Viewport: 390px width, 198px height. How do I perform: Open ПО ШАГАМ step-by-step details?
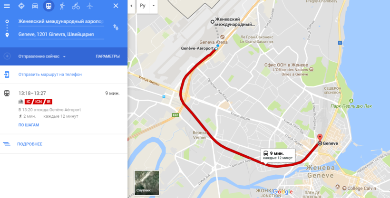click(x=29, y=125)
